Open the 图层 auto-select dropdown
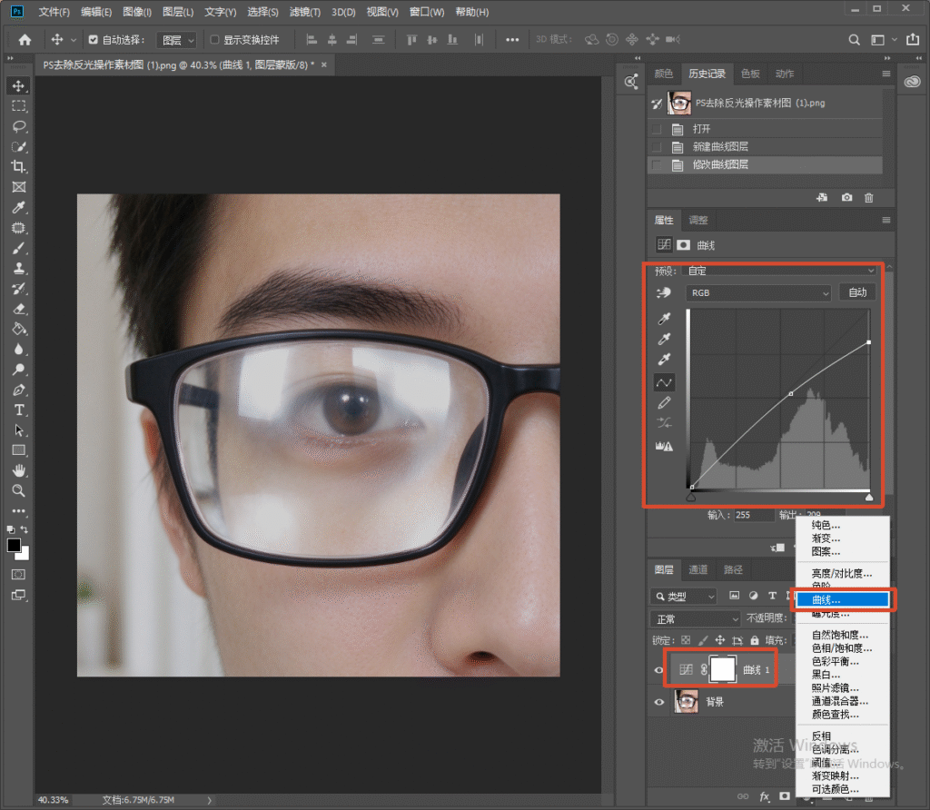 coord(177,40)
